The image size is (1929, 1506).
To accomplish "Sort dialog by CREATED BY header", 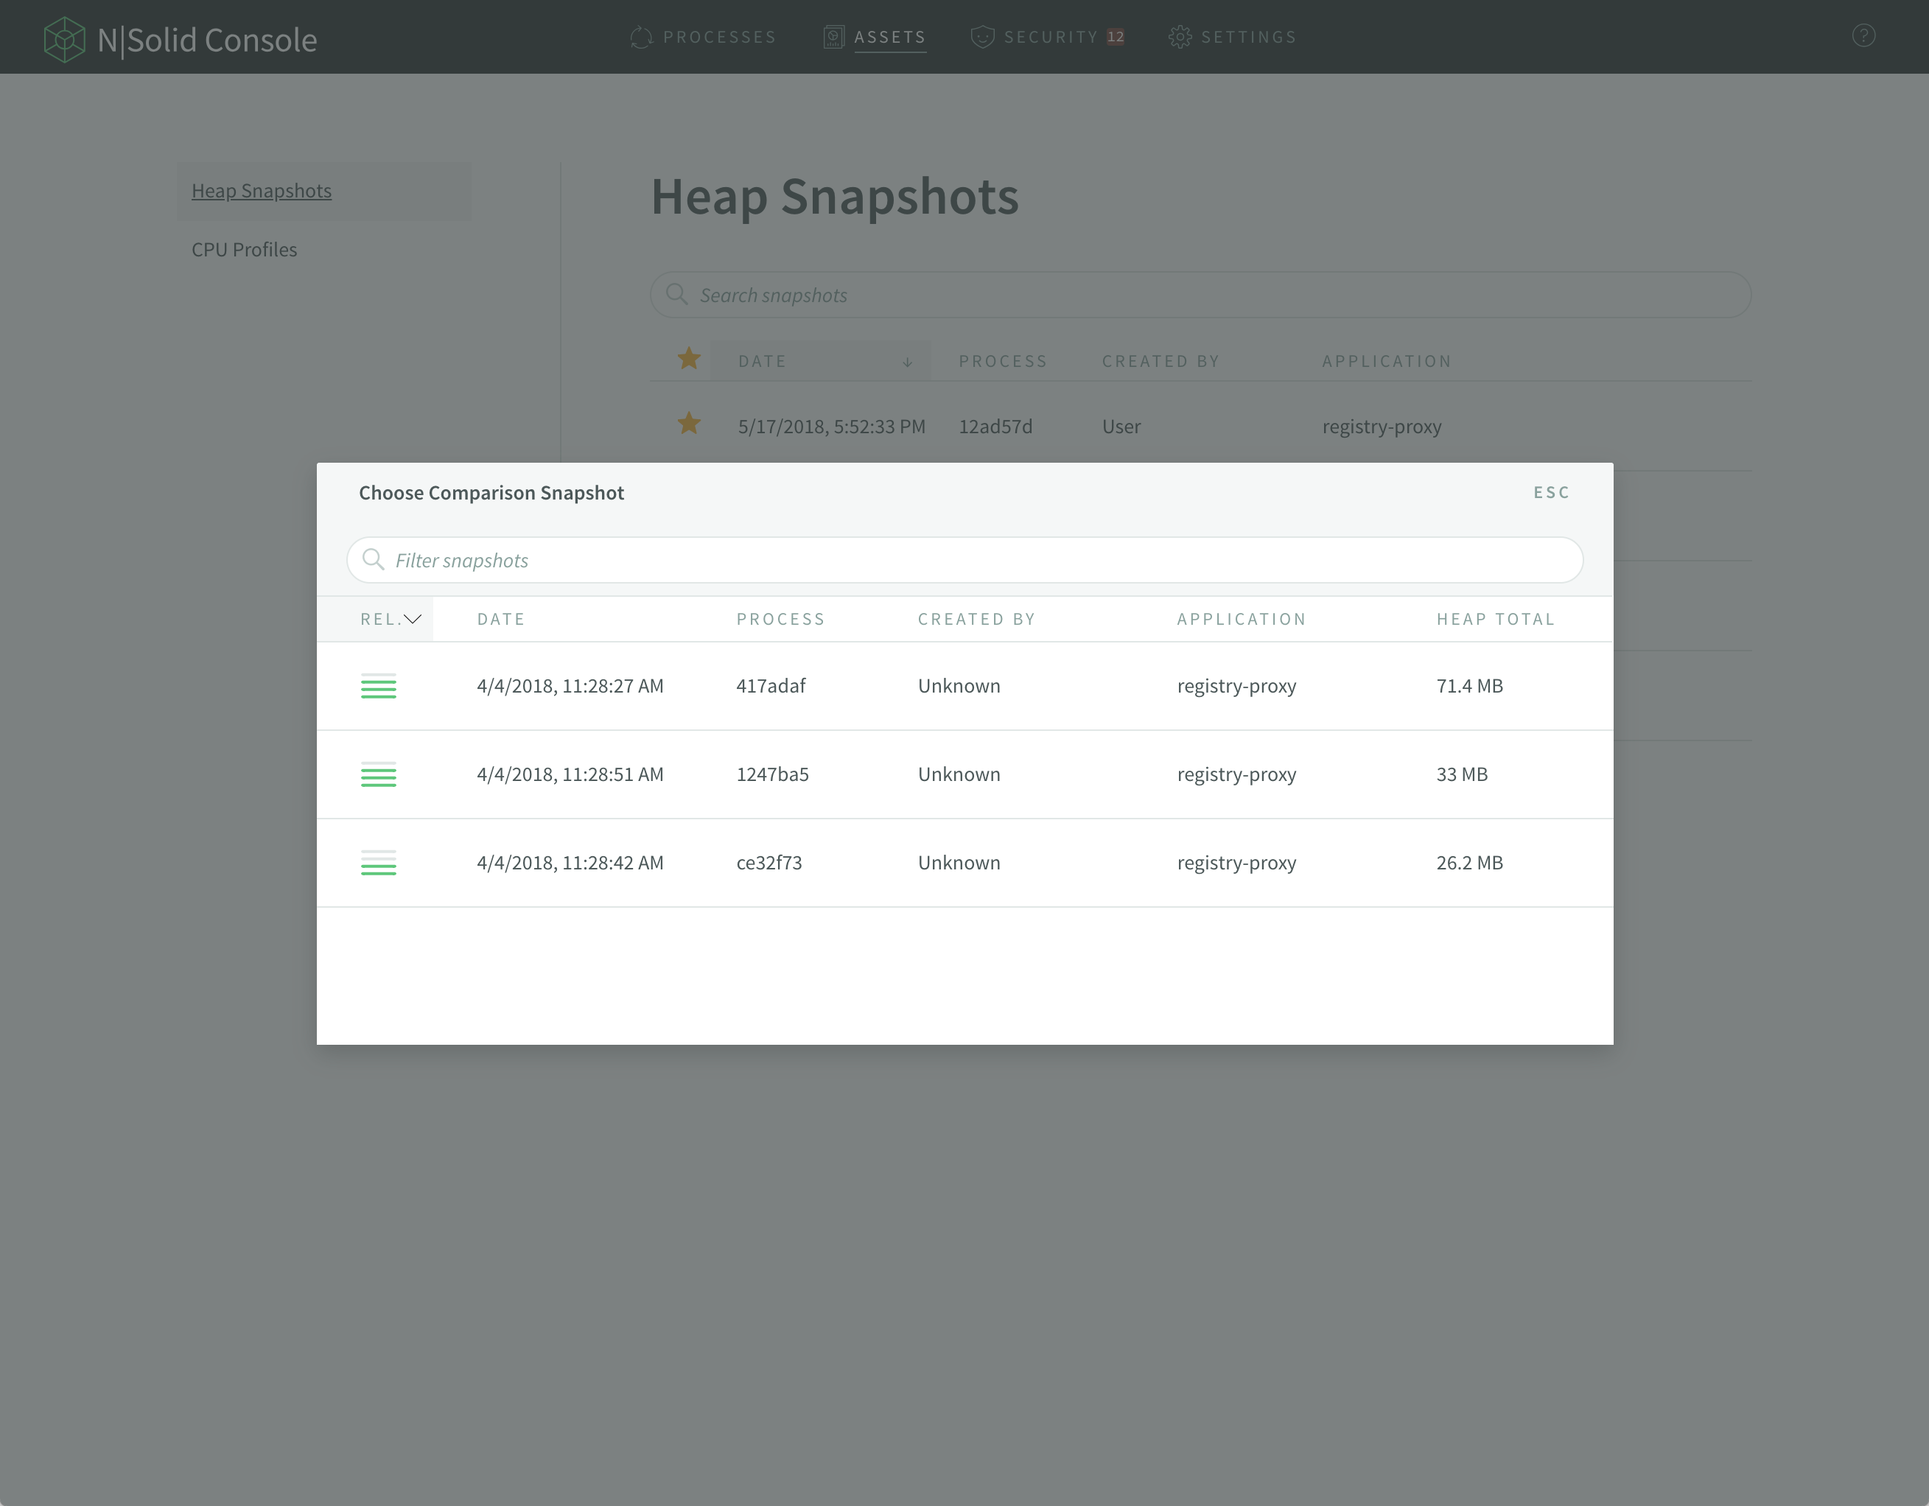I will (x=976, y=619).
